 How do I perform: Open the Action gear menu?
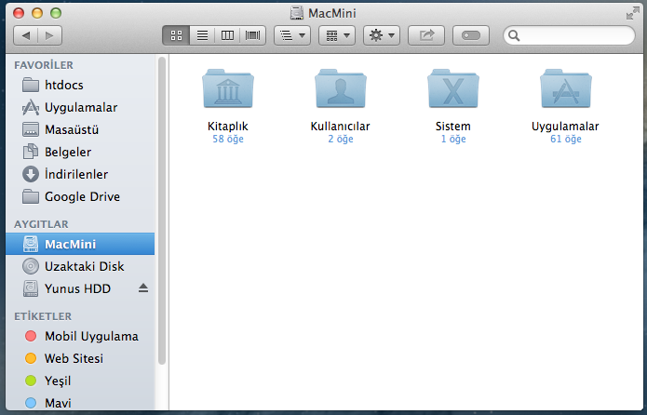382,35
